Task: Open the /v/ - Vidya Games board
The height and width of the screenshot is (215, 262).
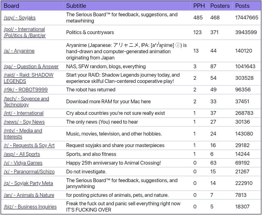Action: pos(23,163)
